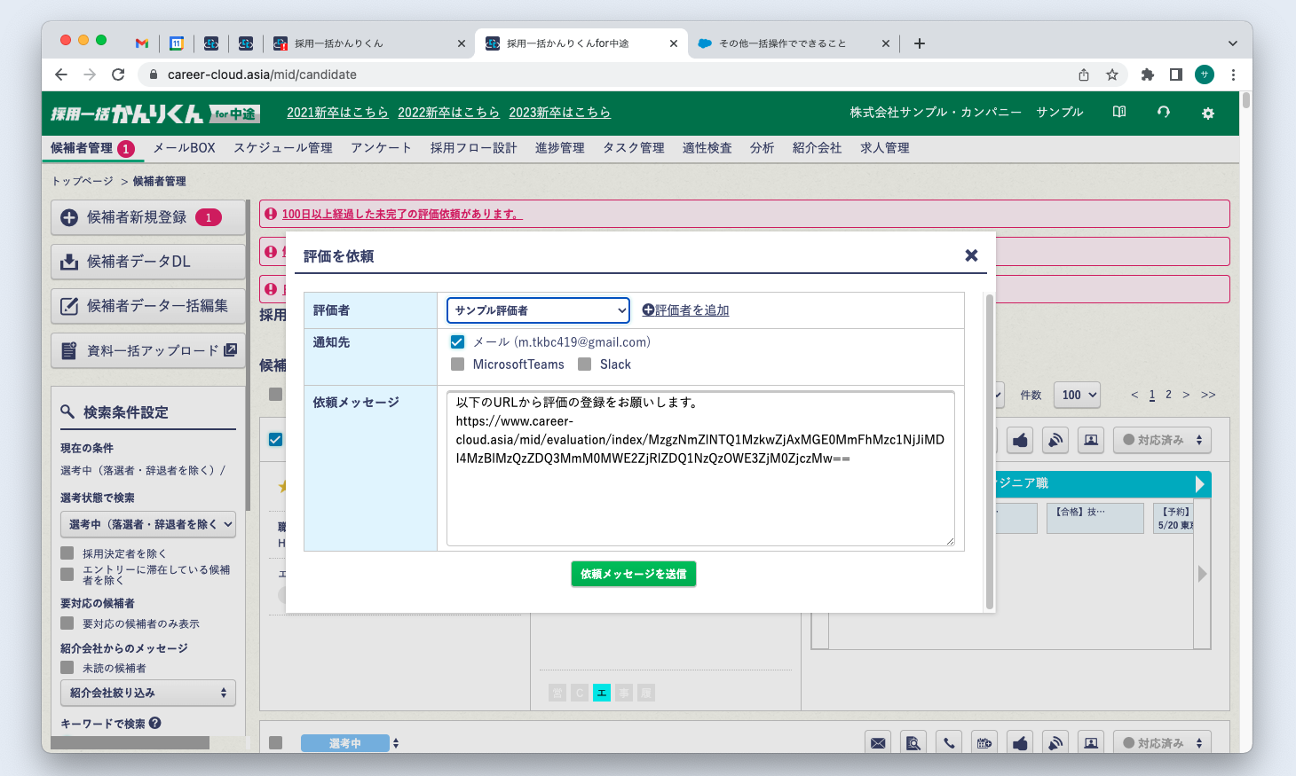The width and height of the screenshot is (1296, 776).
Task: Expand the 紹介会社絞り込み dropdown
Action: [x=147, y=693]
